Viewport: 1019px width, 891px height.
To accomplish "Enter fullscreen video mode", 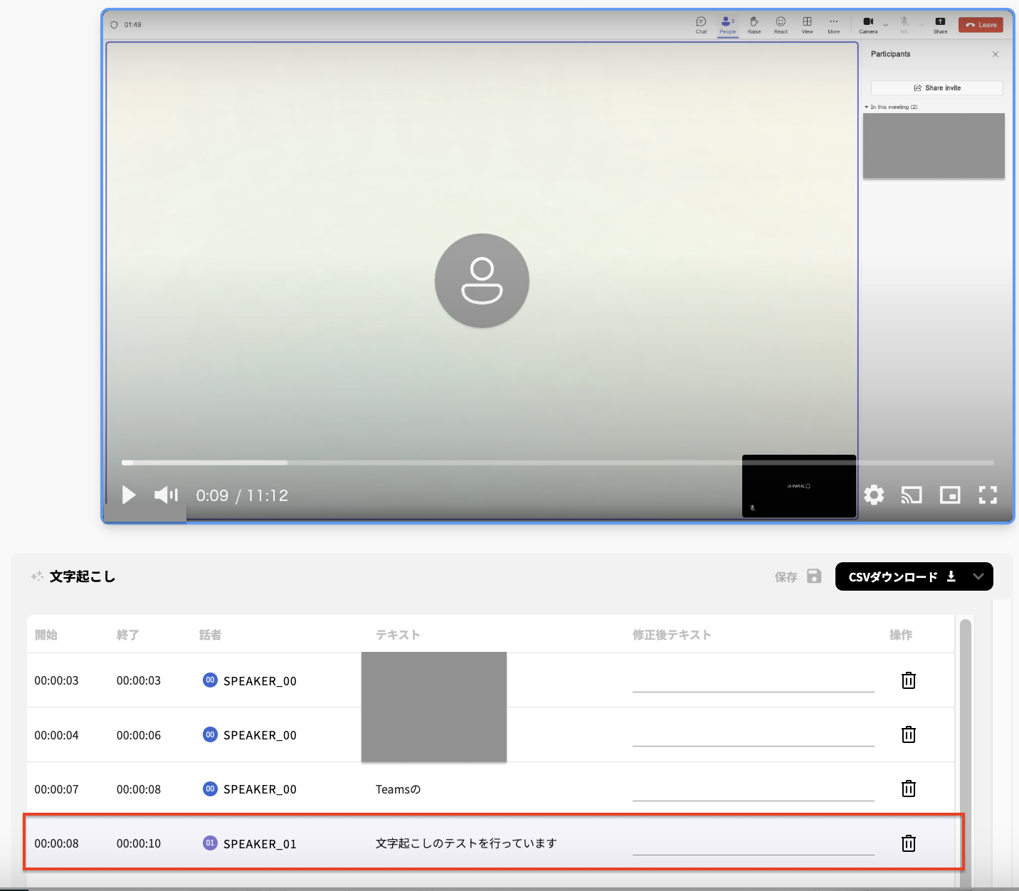I will point(988,495).
